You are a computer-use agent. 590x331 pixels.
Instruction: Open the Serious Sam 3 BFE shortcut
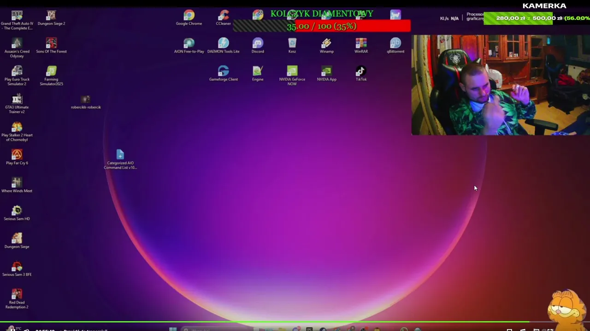17,269
